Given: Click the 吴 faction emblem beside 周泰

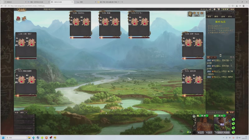Looking at the screenshot, I should pos(194,116).
